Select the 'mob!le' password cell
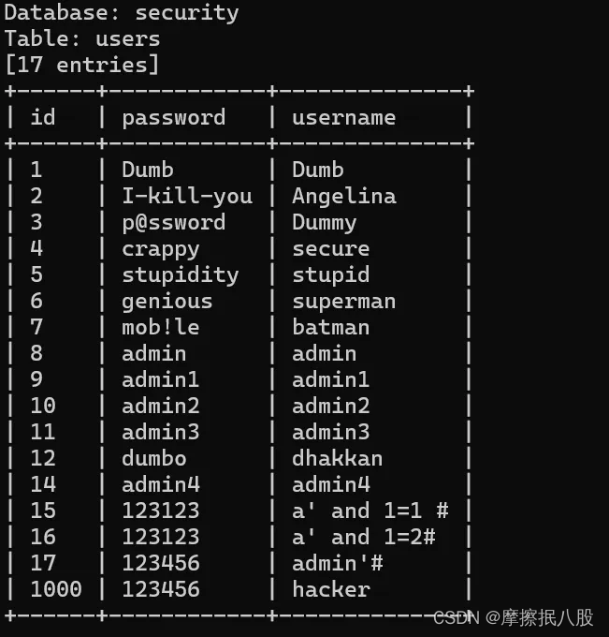The image size is (609, 637). [x=161, y=328]
